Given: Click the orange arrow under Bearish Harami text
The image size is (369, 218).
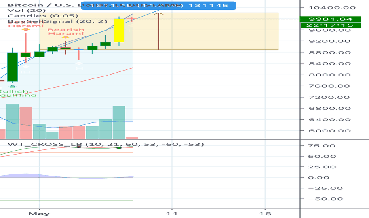Looking at the screenshot, I should pyautogui.click(x=65, y=37).
